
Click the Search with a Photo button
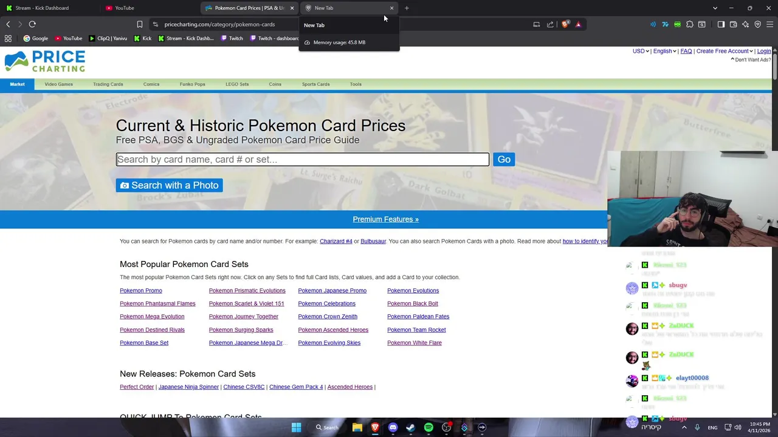pos(170,185)
